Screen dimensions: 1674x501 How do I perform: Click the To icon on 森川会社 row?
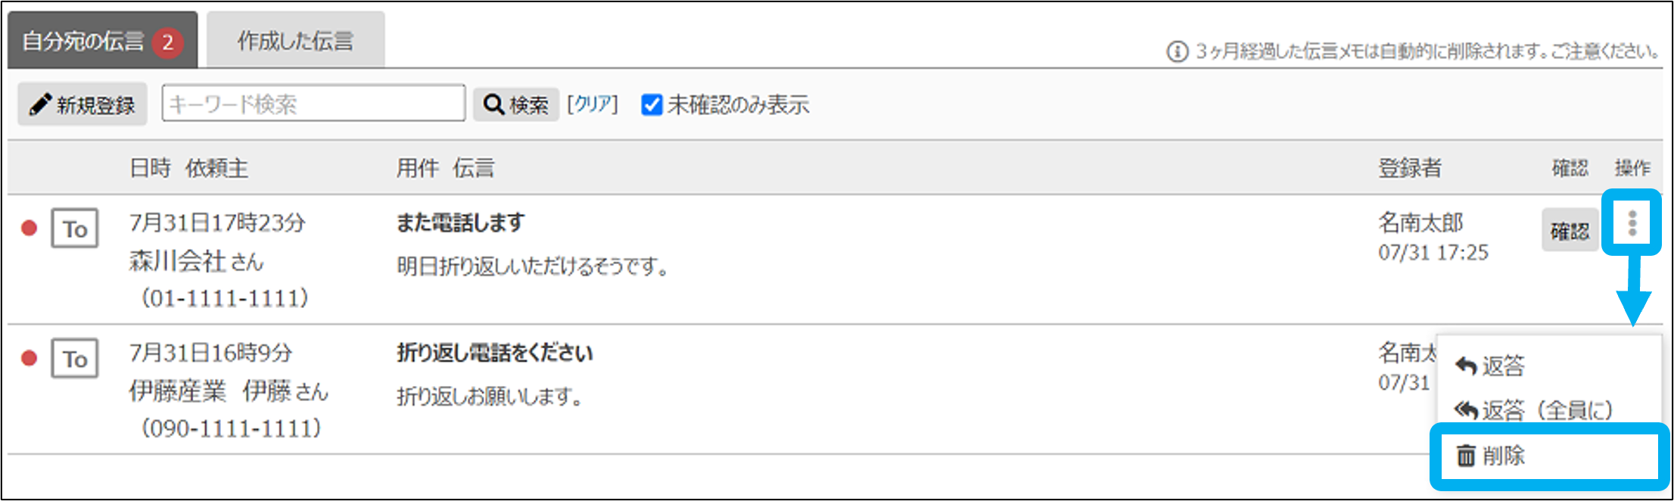(x=74, y=228)
